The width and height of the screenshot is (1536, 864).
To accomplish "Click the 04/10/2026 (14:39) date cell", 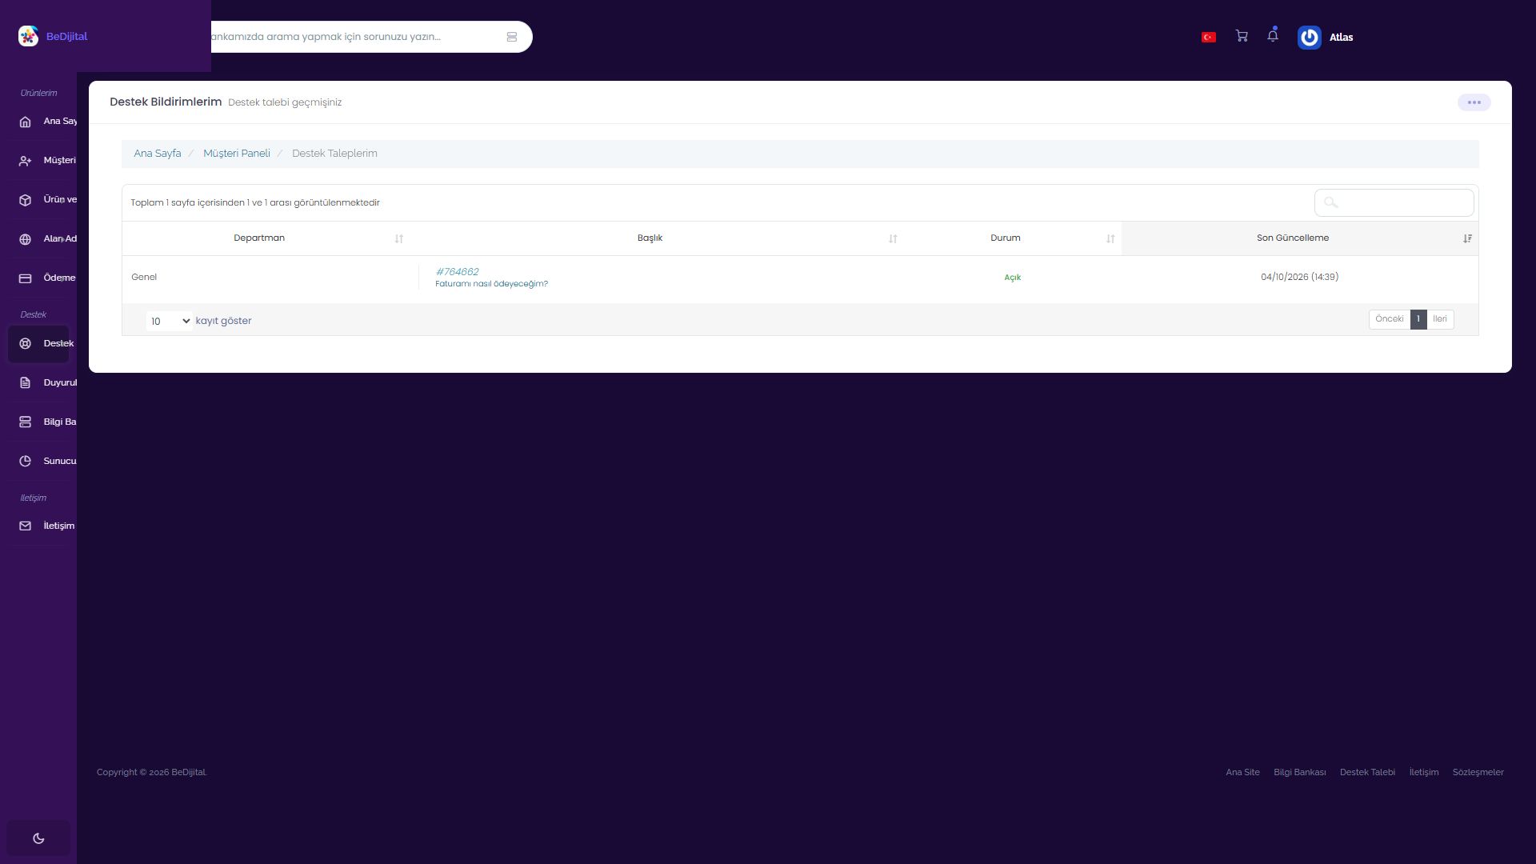I will tap(1299, 277).
